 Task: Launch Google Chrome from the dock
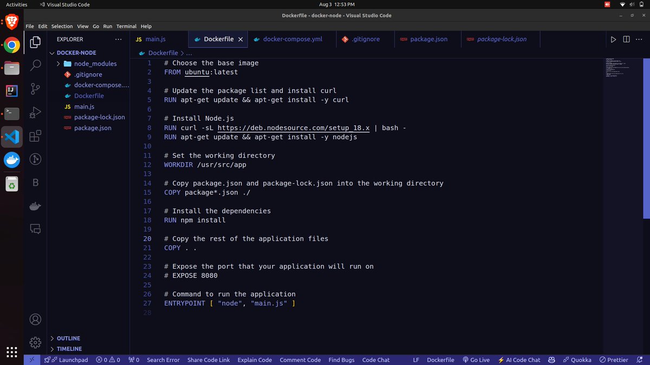[12, 45]
